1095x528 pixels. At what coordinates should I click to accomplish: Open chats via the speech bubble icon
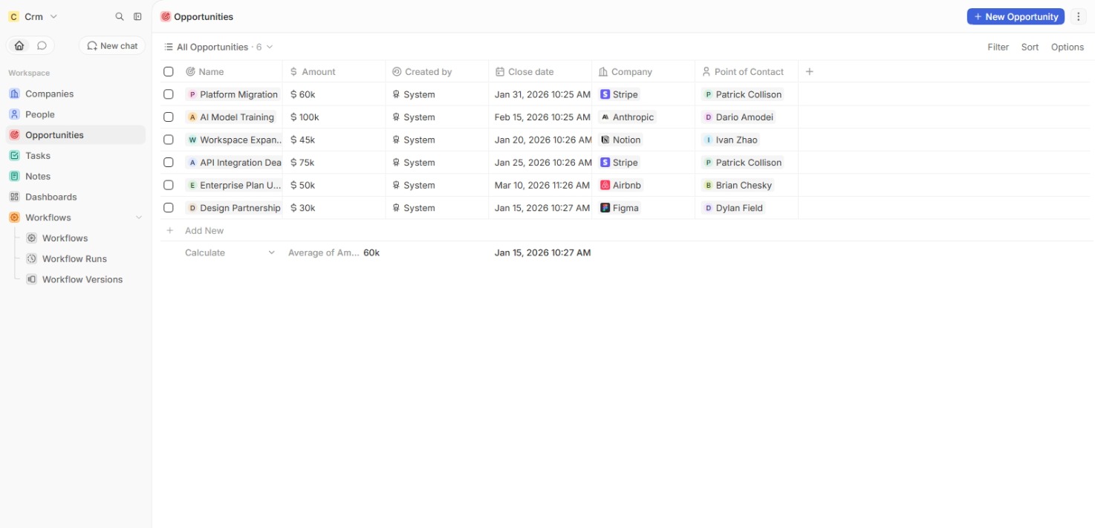42,45
